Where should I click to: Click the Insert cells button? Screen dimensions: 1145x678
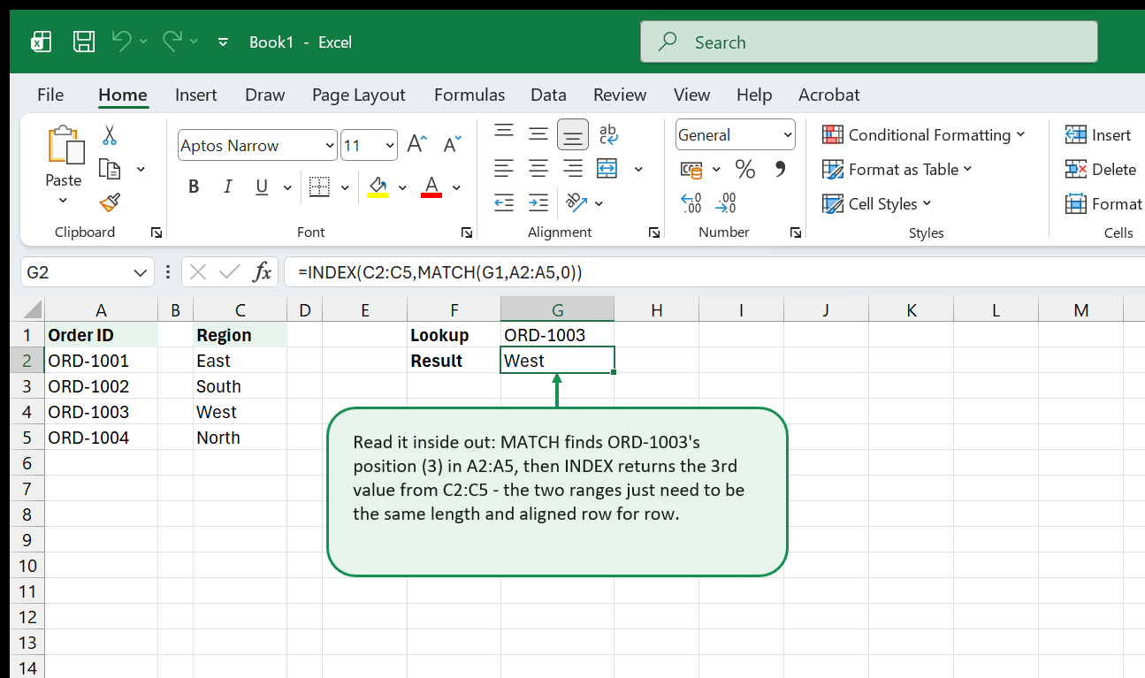[x=1098, y=135]
